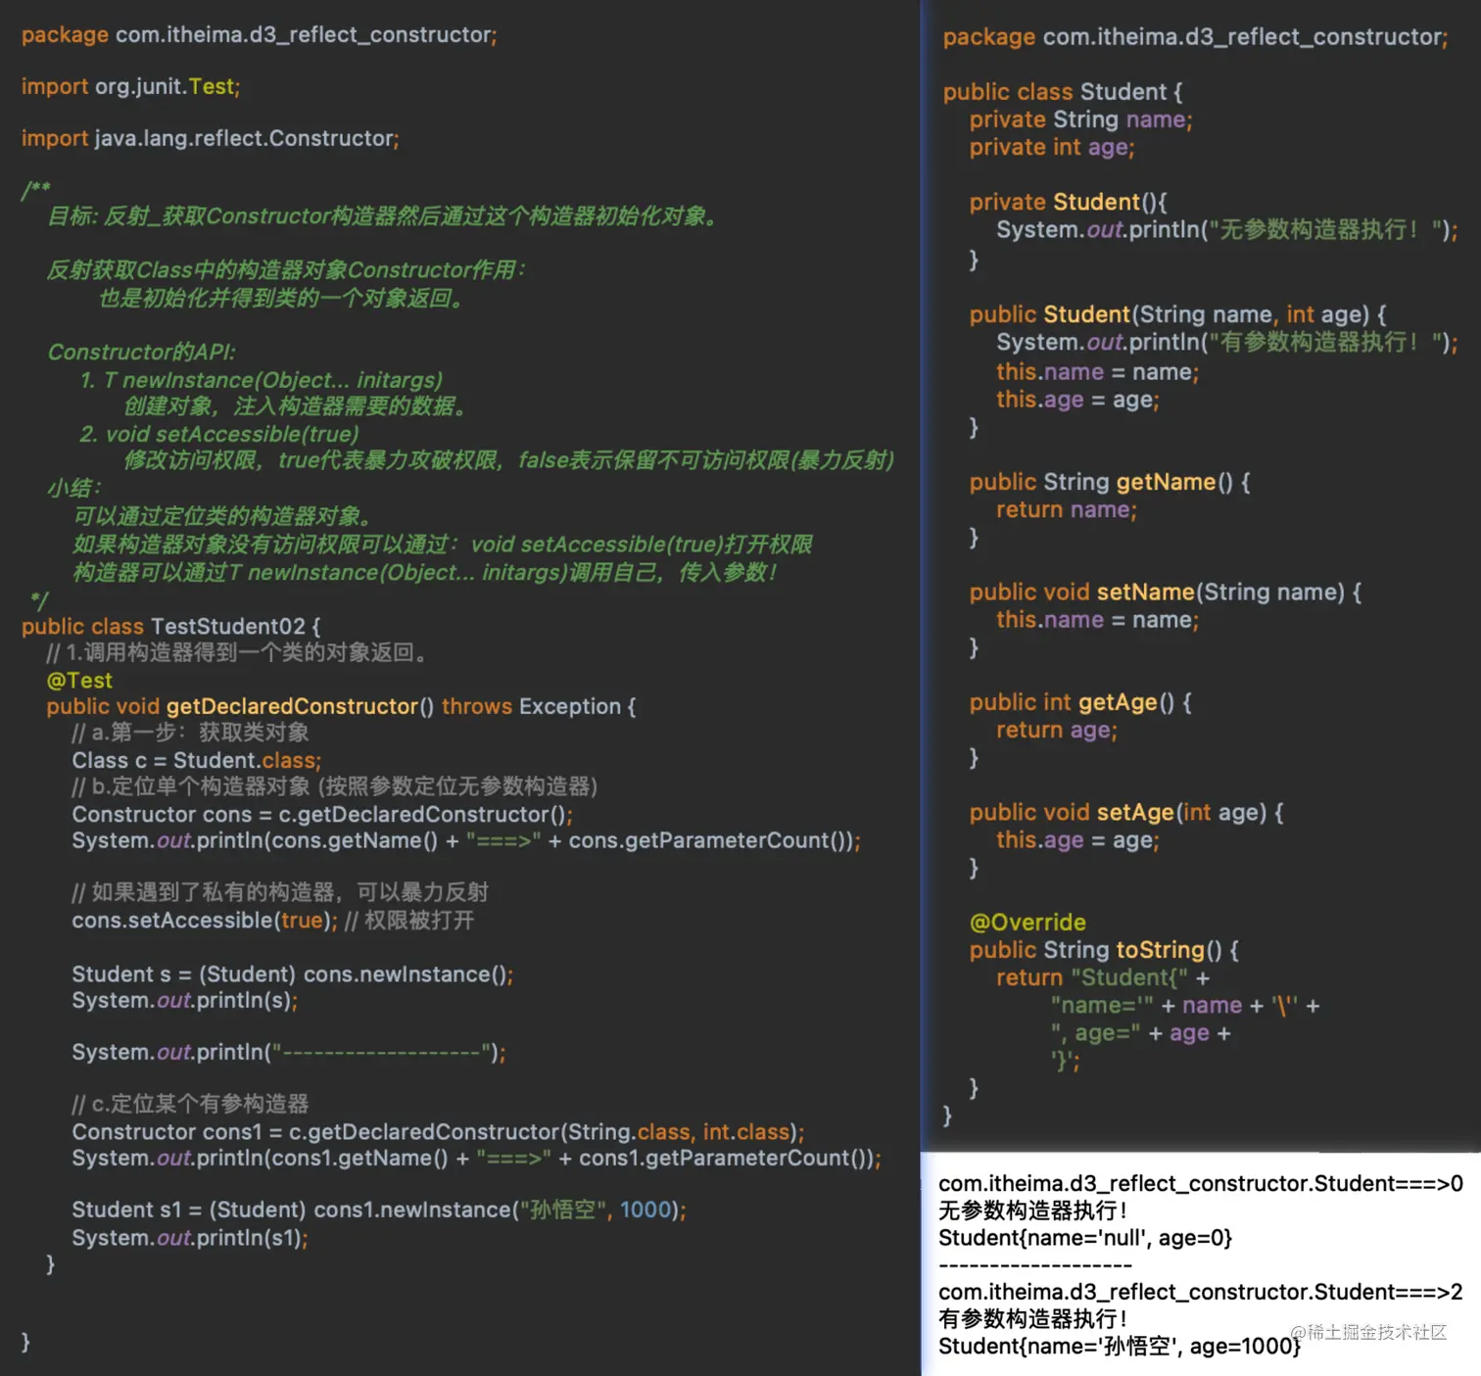This screenshot has height=1376, width=1481.
Task: Click the '@Override' annotation
Action: pos(1027,922)
